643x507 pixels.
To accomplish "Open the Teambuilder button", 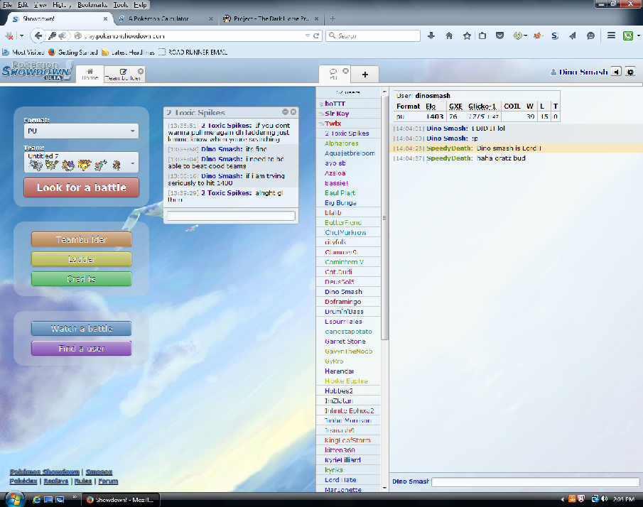I will [81, 239].
